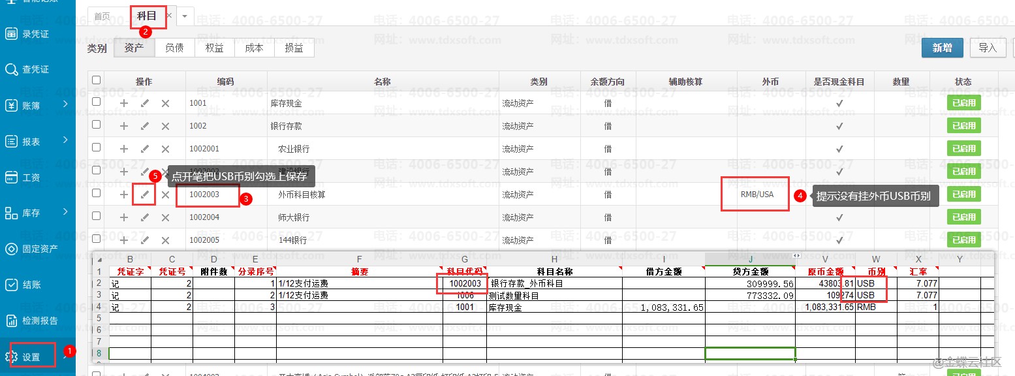Click the blue 新增 button
The height and width of the screenshot is (376, 1015).
coord(942,48)
